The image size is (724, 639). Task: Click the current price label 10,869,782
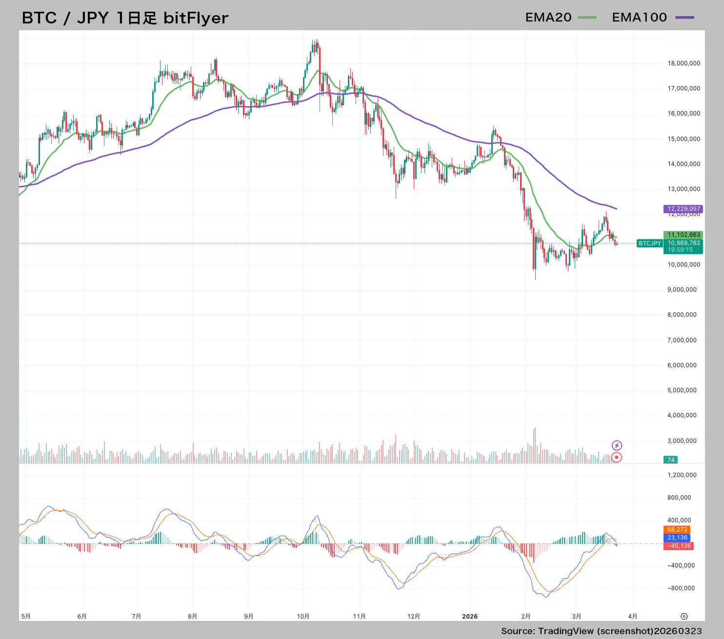pyautogui.click(x=683, y=243)
